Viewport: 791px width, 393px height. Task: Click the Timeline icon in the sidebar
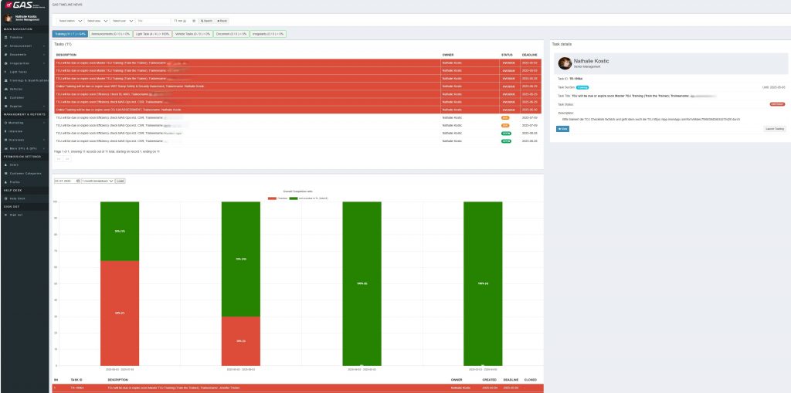click(5, 37)
